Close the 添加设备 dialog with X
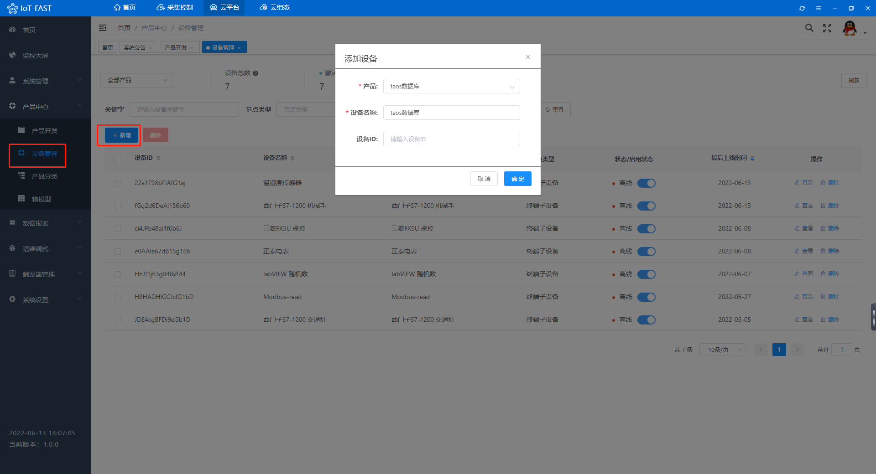 528,57
